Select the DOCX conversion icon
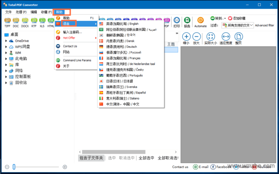This screenshot has width=279, height=174. click(x=25, y=23)
